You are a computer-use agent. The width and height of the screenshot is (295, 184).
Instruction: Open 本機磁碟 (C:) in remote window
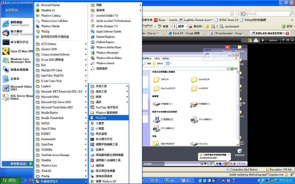tap(162, 104)
